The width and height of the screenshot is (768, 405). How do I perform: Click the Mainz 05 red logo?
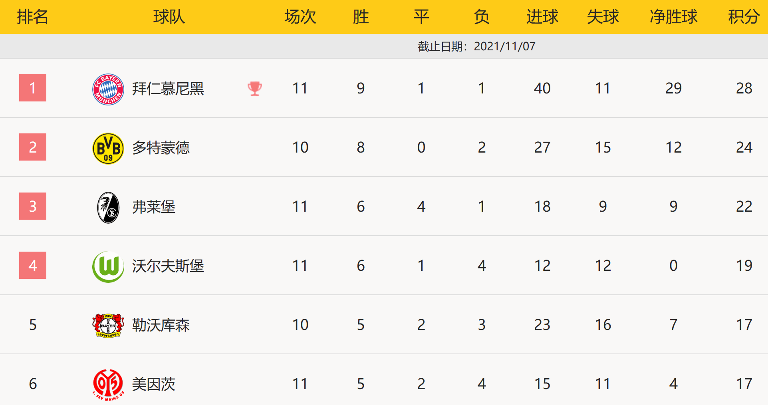point(108,384)
